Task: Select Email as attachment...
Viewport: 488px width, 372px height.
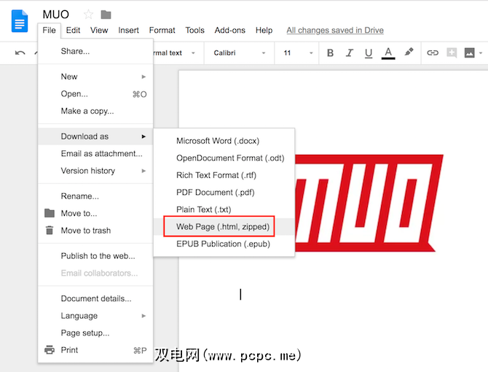Action: click(x=95, y=154)
